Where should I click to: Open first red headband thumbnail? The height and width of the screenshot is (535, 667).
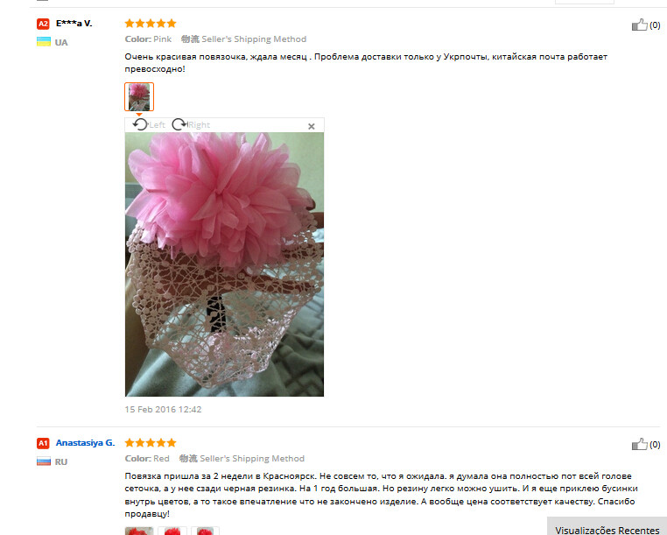coord(139,531)
